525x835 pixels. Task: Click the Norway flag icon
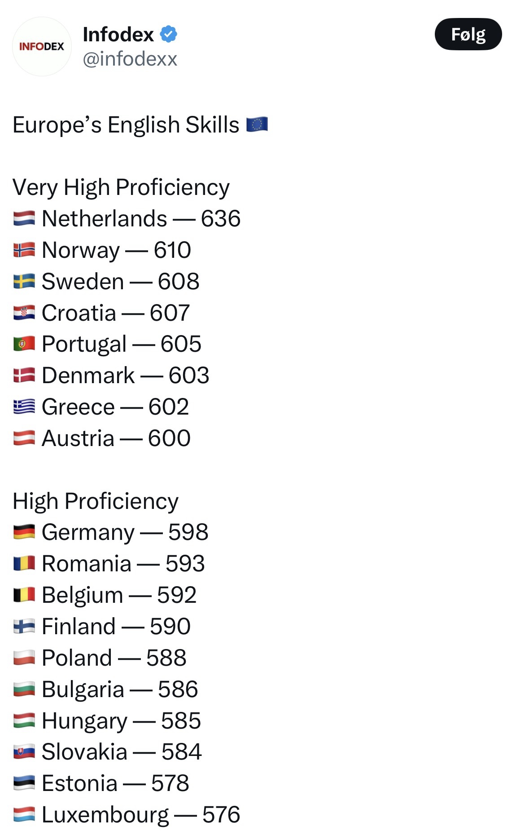tap(24, 250)
